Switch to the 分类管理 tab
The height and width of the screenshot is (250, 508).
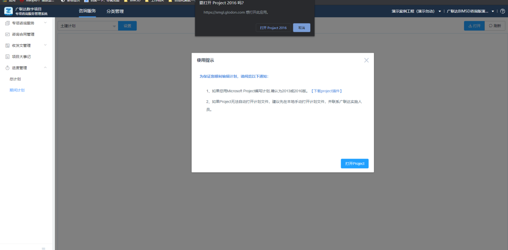[x=115, y=11]
